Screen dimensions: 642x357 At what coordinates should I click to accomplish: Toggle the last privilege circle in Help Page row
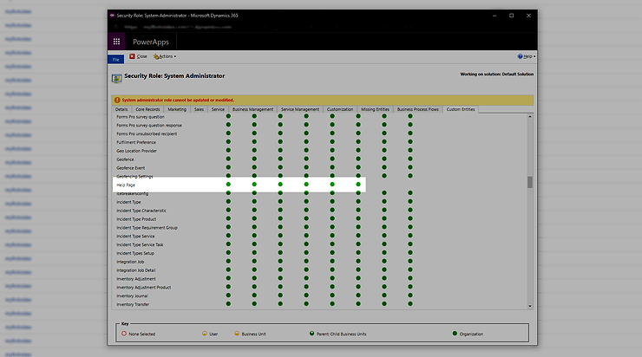pos(358,185)
